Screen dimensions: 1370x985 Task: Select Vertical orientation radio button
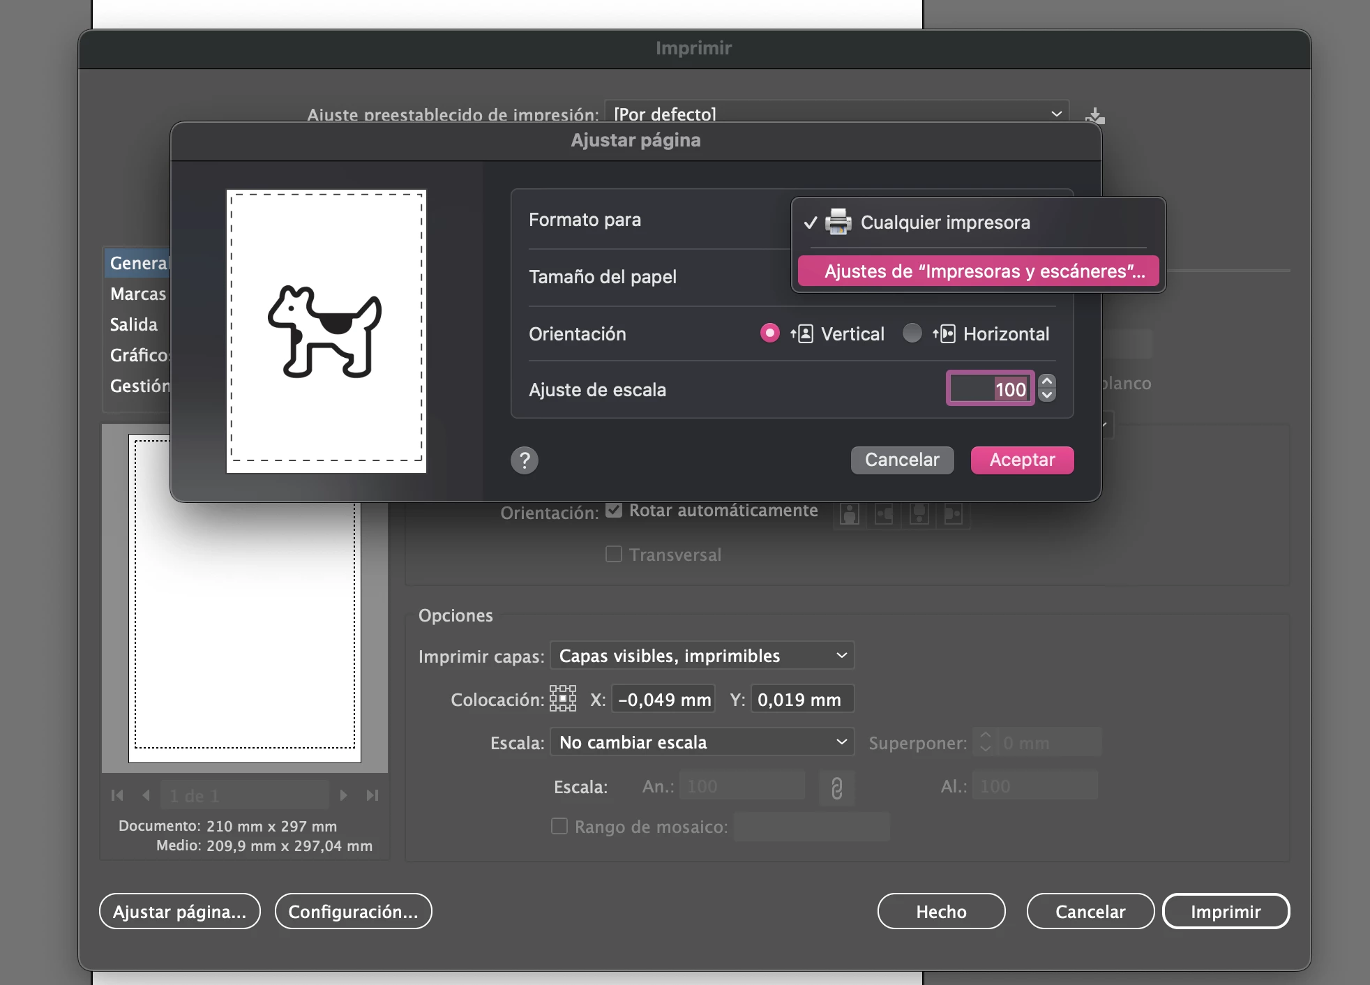click(x=769, y=333)
